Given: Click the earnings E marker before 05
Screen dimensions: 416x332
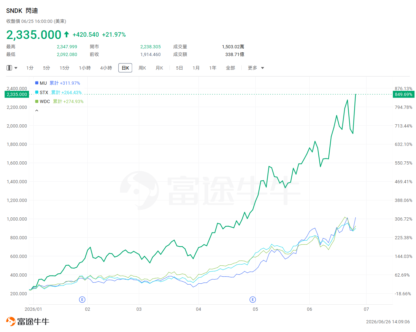Looking at the screenshot, I should tap(253, 300).
